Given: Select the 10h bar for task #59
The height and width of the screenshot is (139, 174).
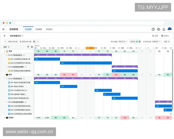Looking at the screenshot, I should point(164,106).
